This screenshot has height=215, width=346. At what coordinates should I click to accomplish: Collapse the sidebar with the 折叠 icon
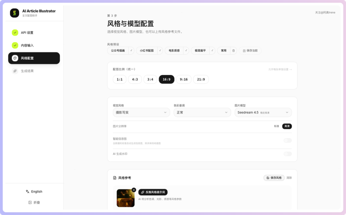click(30, 202)
